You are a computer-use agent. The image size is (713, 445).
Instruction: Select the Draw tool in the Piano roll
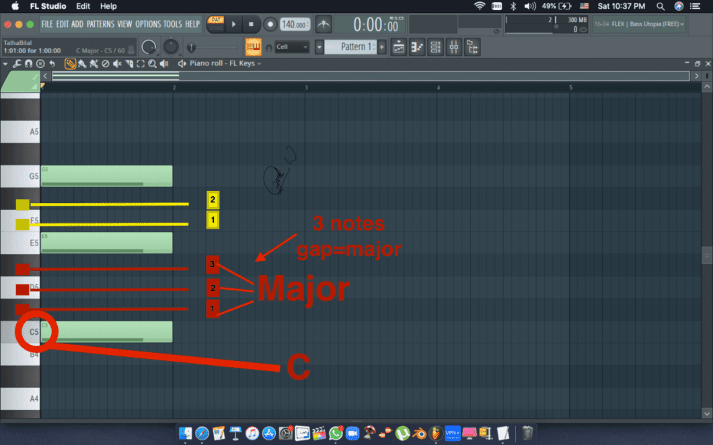click(x=71, y=63)
